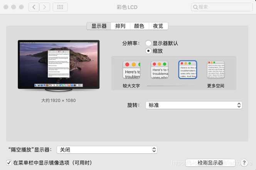Go forward with the right arrow button
Image resolution: width=256 pixels, height=170 pixels.
tap(44, 7)
